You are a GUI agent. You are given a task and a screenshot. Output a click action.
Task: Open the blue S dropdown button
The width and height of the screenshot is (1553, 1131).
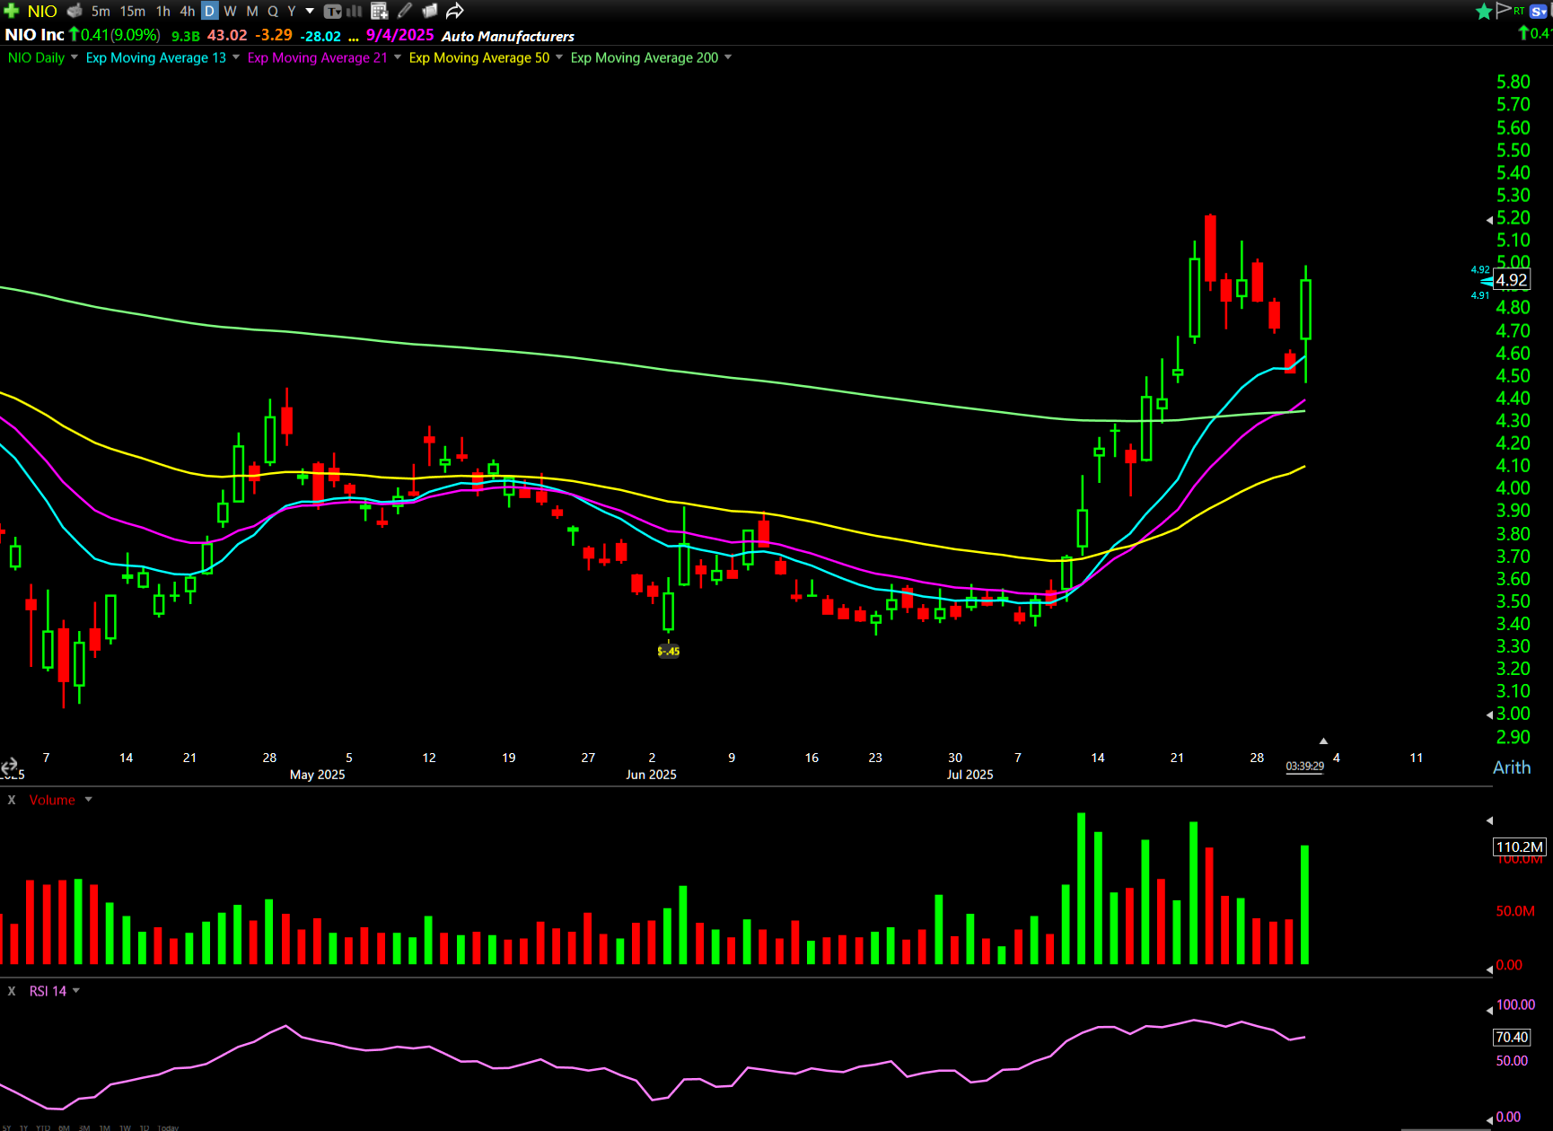1540,11
